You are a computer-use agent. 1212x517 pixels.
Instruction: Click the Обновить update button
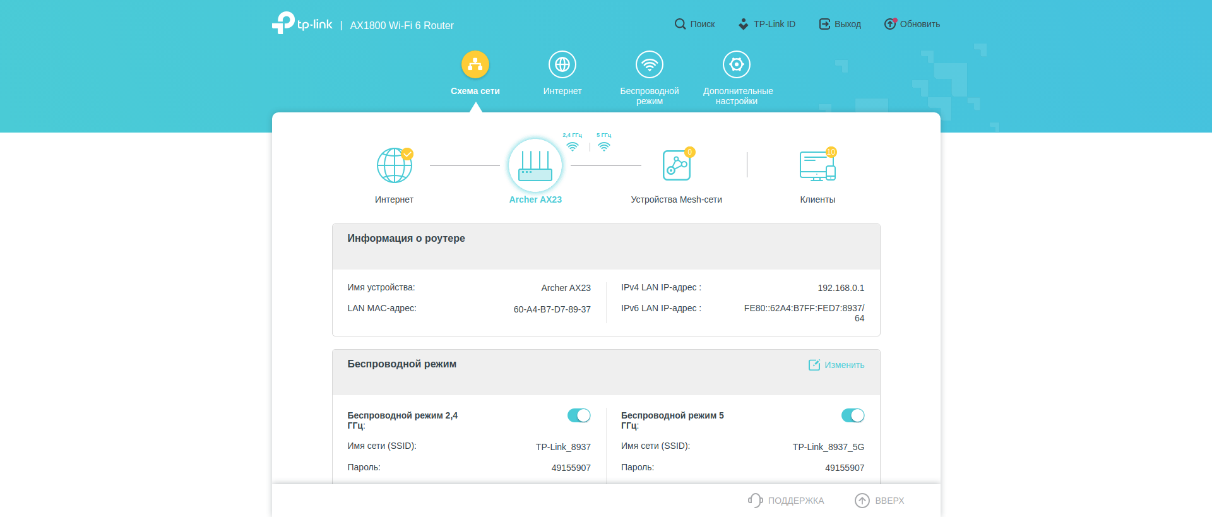912,24
